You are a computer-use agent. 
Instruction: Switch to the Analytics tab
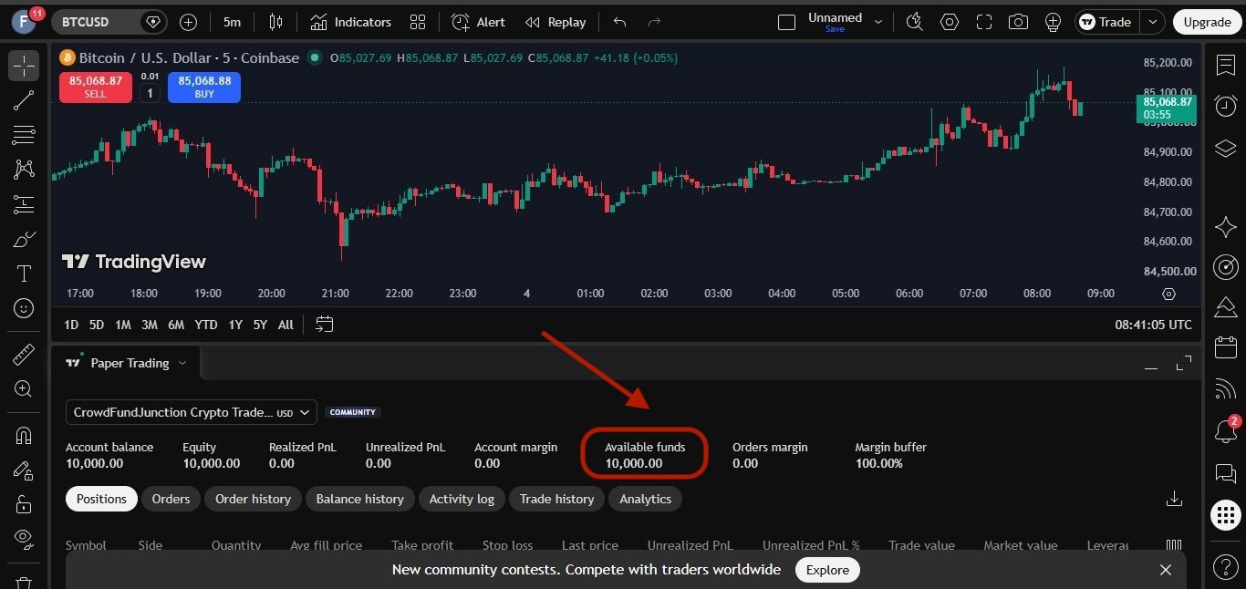[646, 499]
